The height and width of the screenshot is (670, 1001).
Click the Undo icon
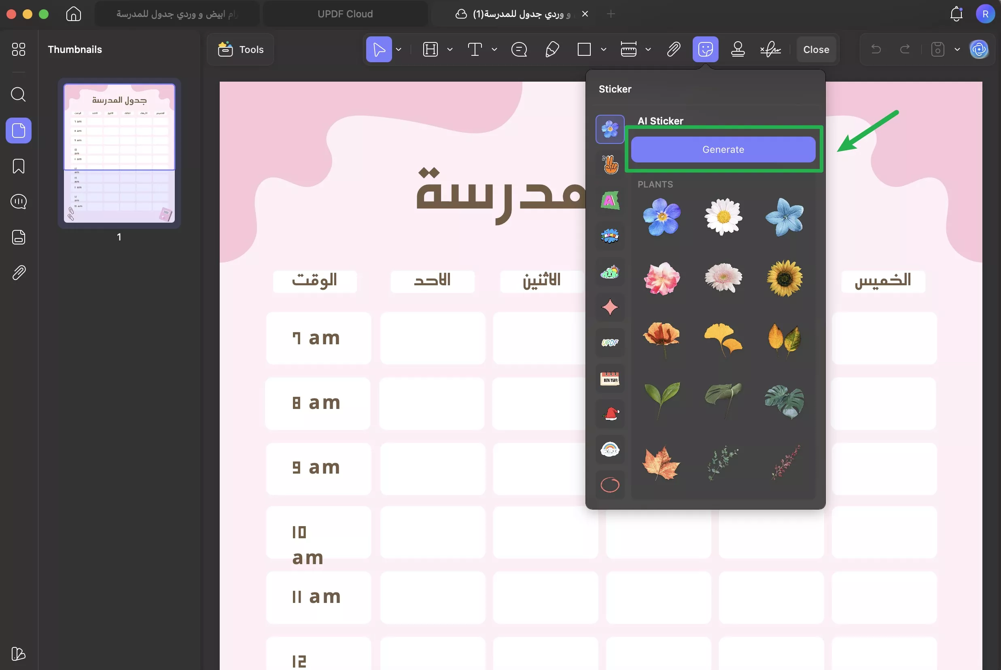[x=876, y=49]
